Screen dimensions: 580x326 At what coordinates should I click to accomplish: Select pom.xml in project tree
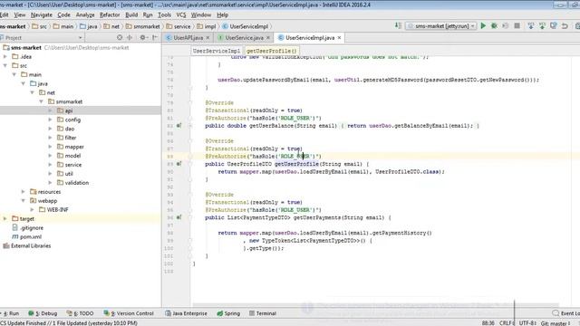click(x=30, y=237)
